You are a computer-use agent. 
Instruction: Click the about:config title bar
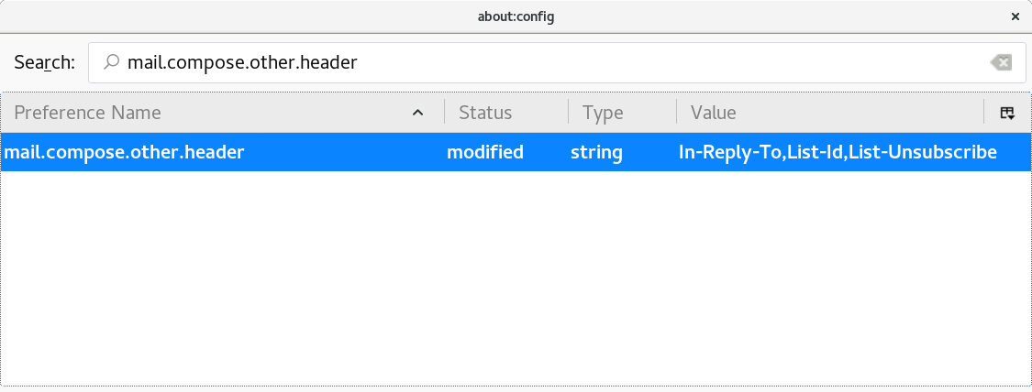(x=516, y=17)
